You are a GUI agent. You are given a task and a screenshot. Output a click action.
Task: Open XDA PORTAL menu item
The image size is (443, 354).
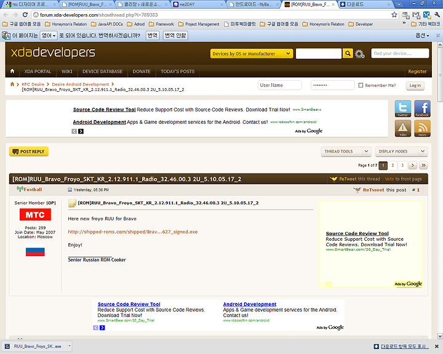(x=38, y=71)
